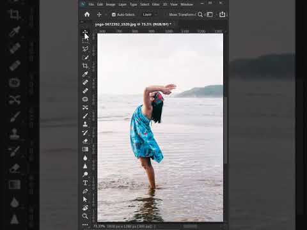Select the yoga-5672392_1920.jpg document tab
Screen dimensions: 307x230
[x=133, y=24]
